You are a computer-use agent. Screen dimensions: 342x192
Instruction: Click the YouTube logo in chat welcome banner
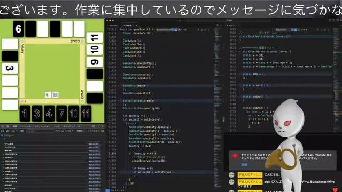[x=235, y=156]
